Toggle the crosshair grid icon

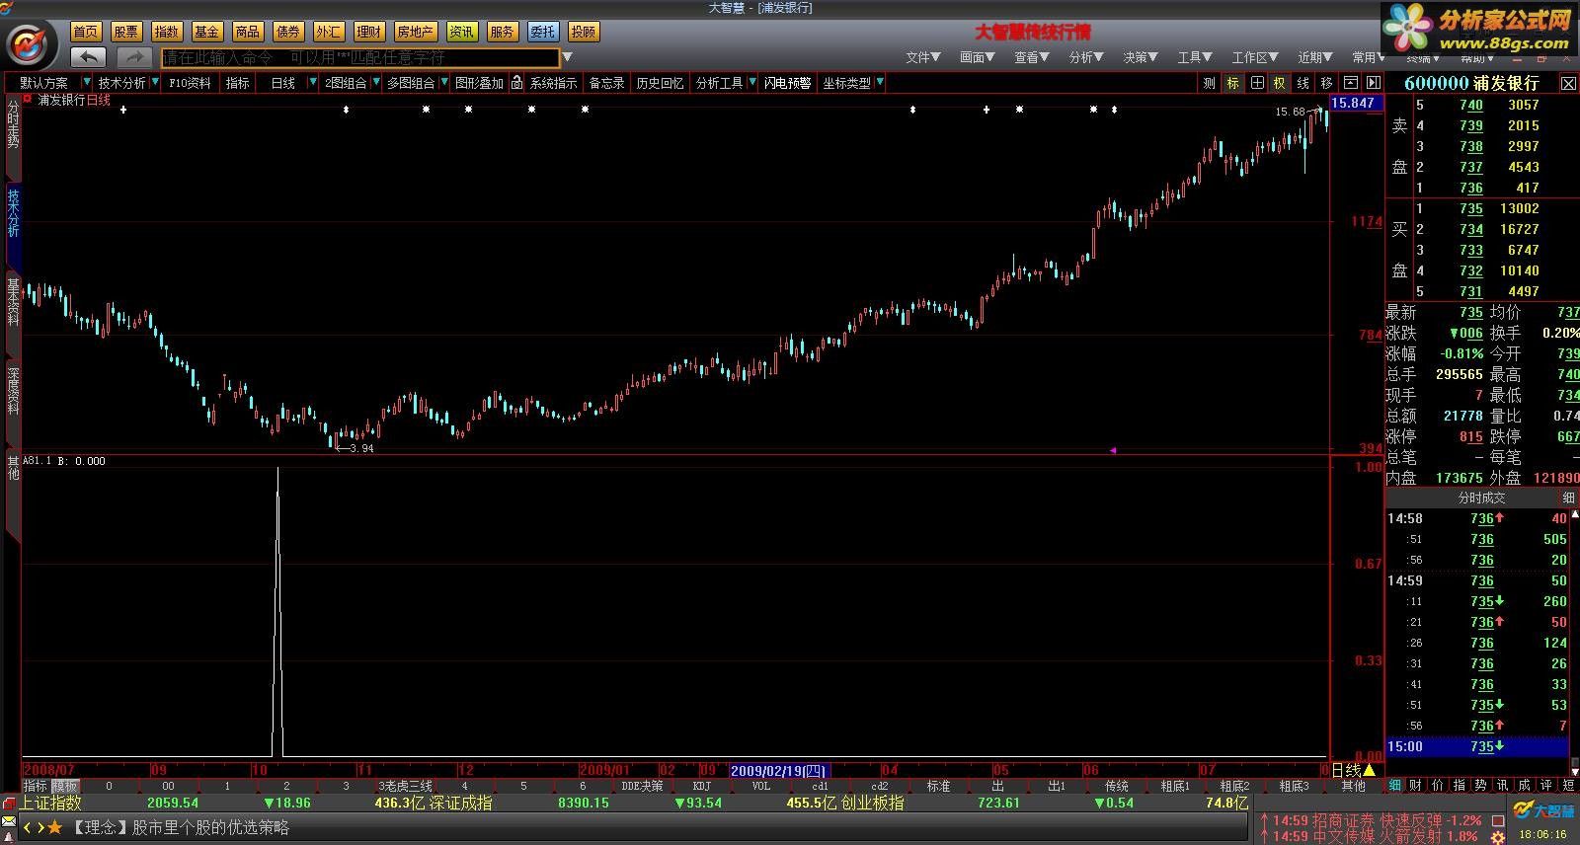click(1256, 83)
